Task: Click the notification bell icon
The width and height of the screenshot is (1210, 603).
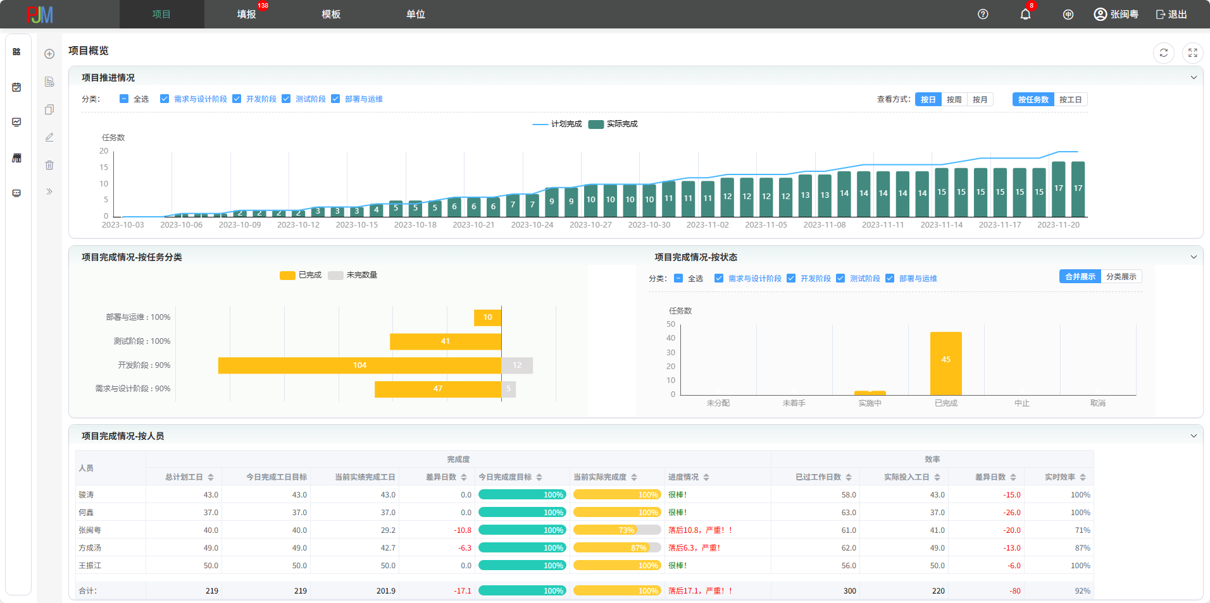Action: (x=1025, y=15)
